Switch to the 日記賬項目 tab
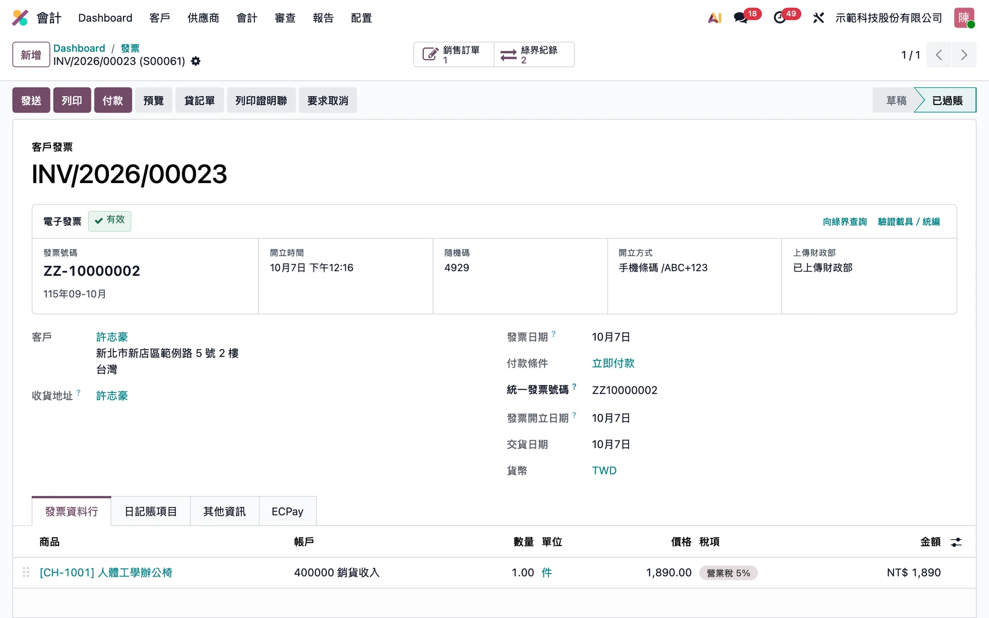The image size is (989, 618). tap(150, 512)
